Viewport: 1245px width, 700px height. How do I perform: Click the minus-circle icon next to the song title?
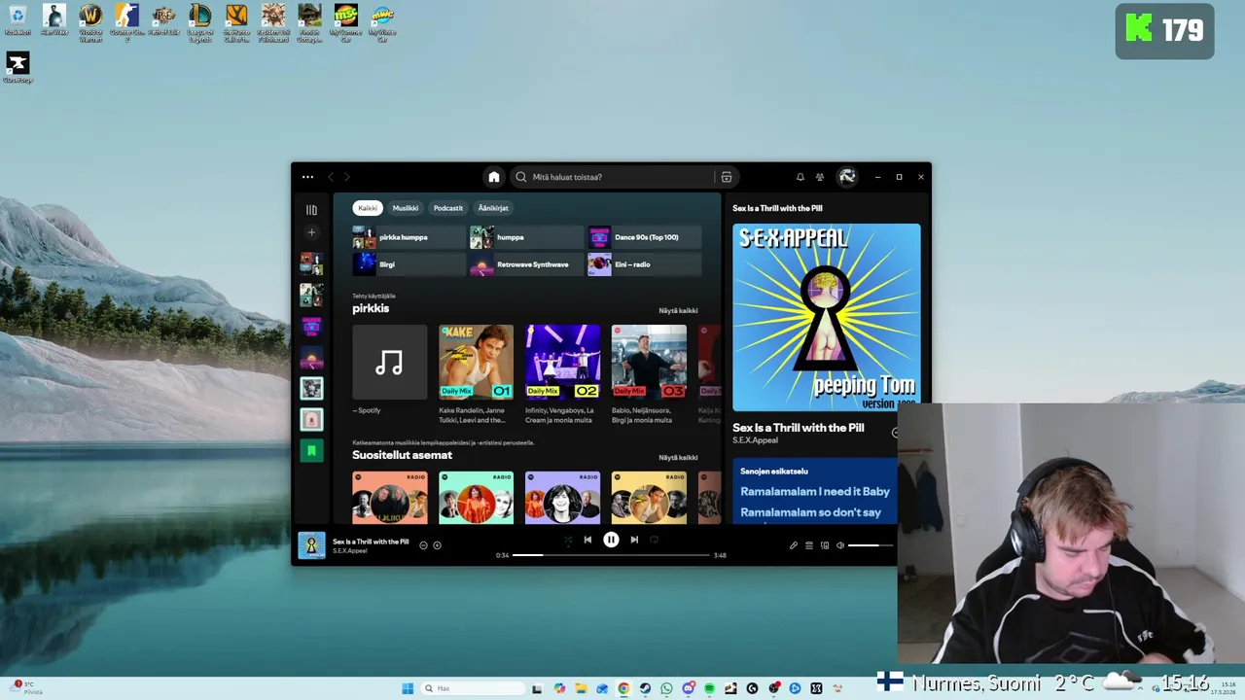tap(423, 545)
